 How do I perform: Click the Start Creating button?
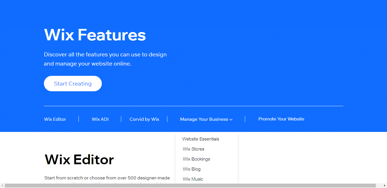coord(73,84)
